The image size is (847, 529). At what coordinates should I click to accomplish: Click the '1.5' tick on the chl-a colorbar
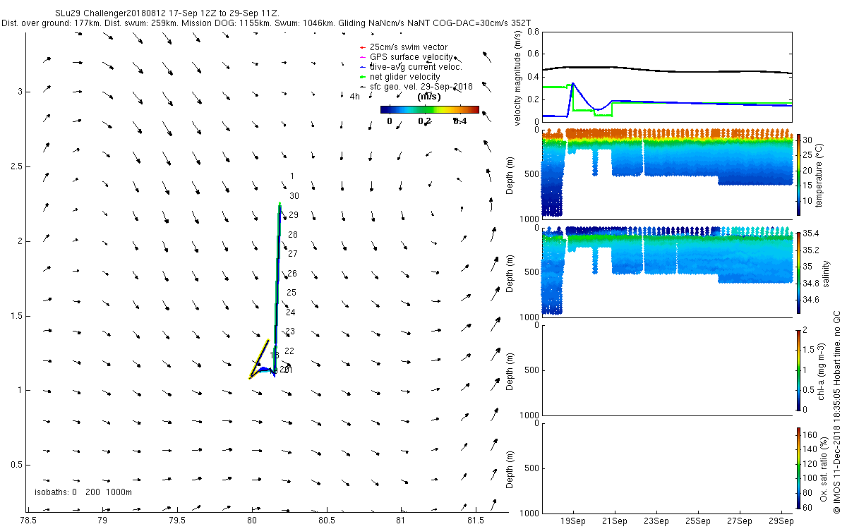coord(809,348)
